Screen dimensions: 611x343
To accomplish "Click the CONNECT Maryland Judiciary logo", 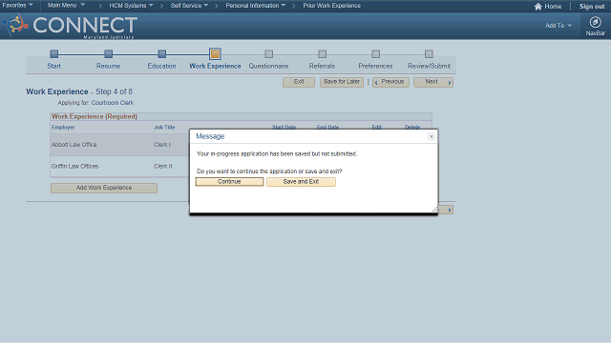I will point(70,26).
